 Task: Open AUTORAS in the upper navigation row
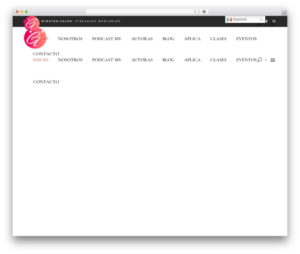pos(142,38)
